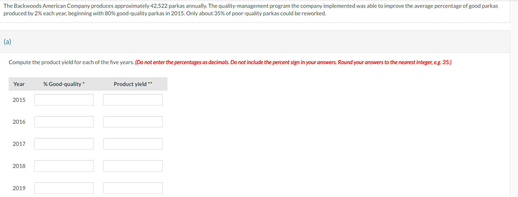The width and height of the screenshot is (518, 197).
Task: Select the 2016 Product yield input box
Action: (x=133, y=122)
